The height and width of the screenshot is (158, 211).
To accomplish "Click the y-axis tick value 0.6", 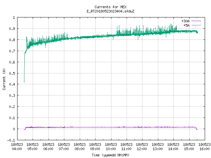I will coord(12,62).
